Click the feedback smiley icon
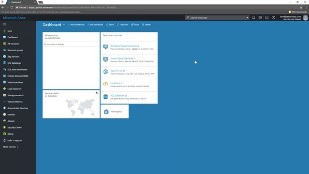 point(267,17)
